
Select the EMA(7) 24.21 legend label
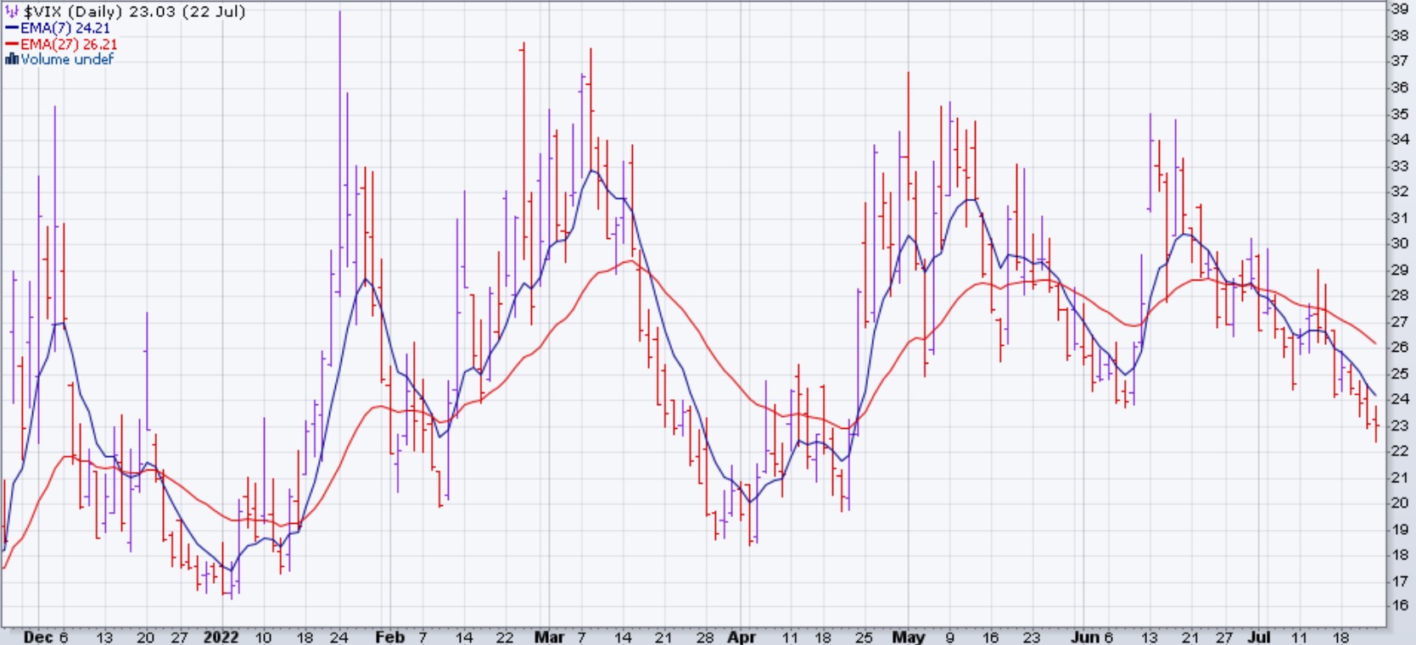pos(65,28)
